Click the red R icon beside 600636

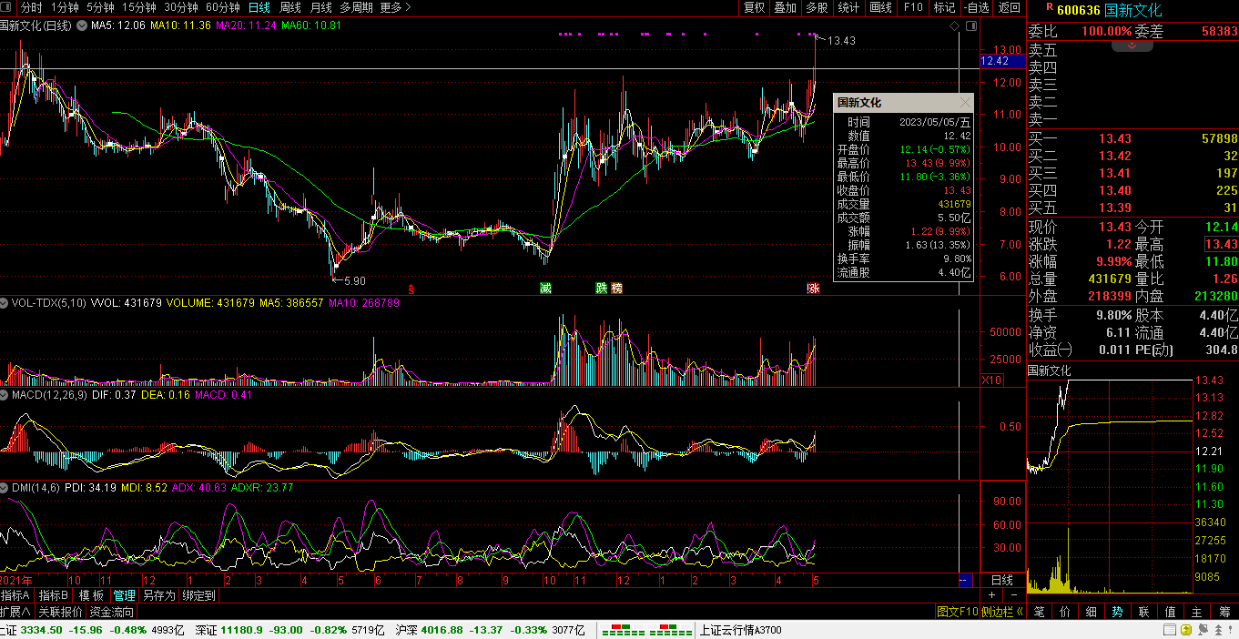click(x=1050, y=8)
